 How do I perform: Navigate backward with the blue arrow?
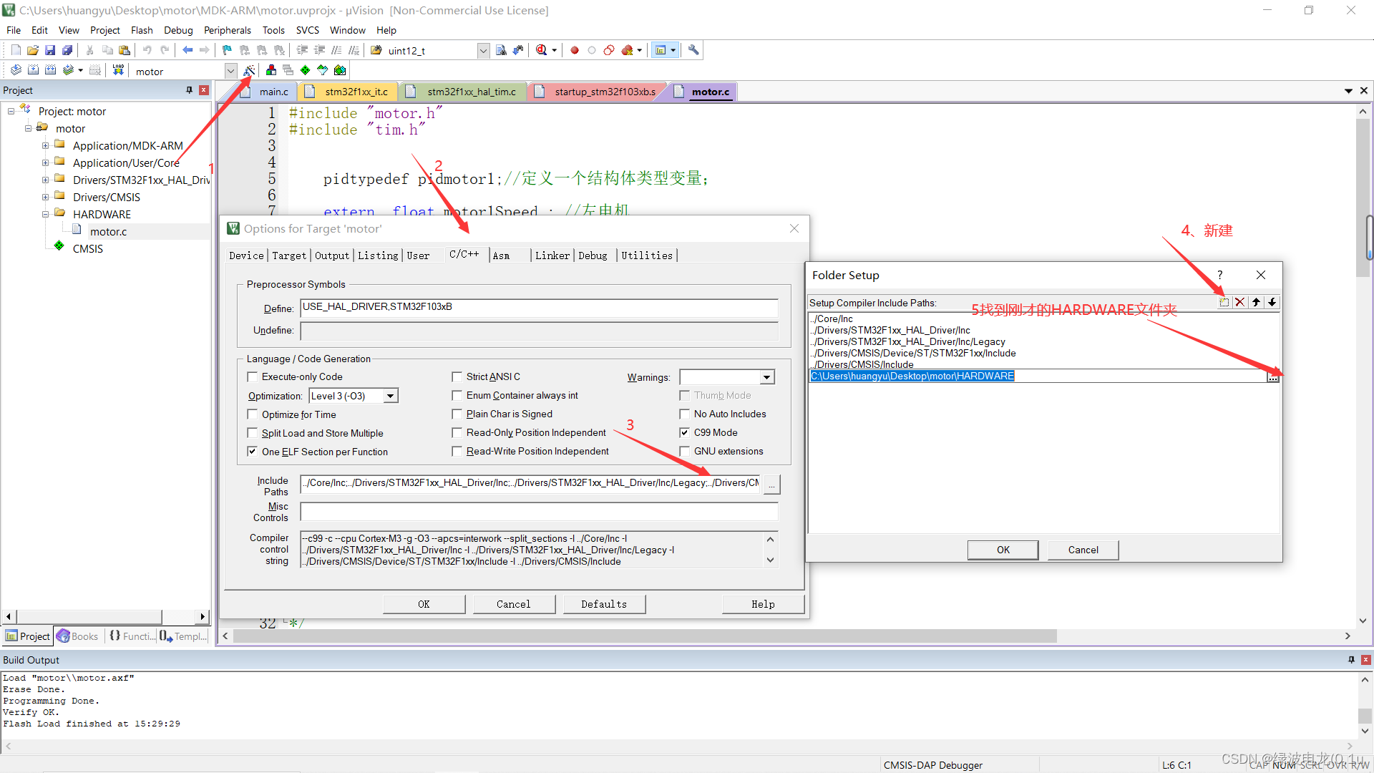[187, 50]
